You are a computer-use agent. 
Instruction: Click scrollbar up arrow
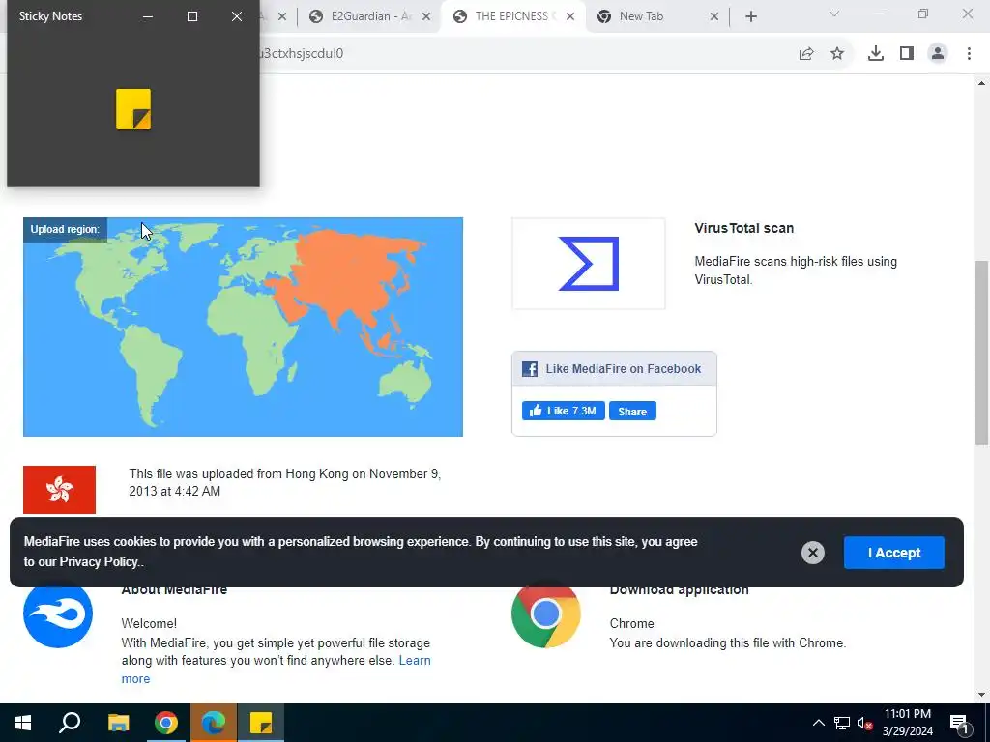coord(981,83)
